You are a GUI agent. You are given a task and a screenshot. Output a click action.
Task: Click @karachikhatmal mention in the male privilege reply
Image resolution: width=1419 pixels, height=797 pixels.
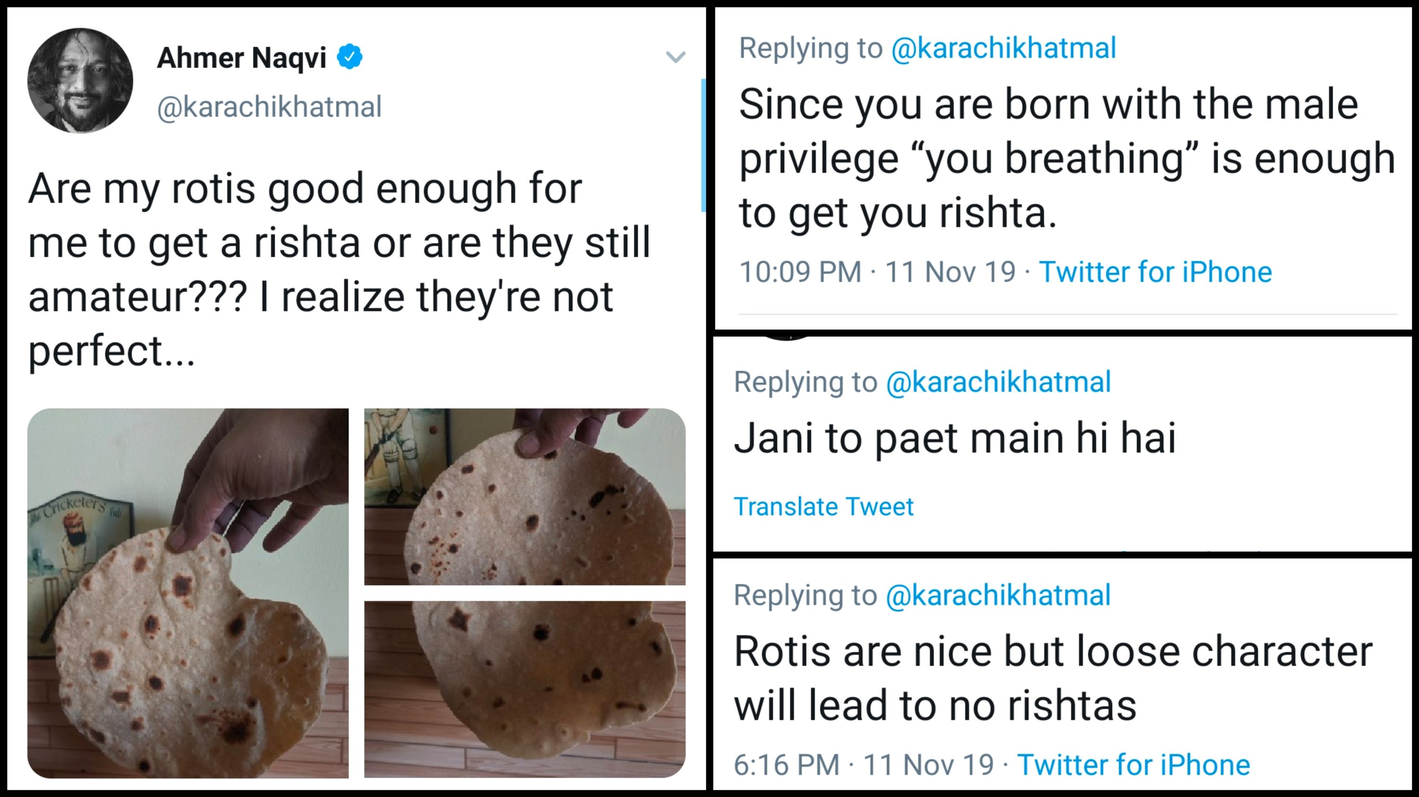[x=1003, y=48]
